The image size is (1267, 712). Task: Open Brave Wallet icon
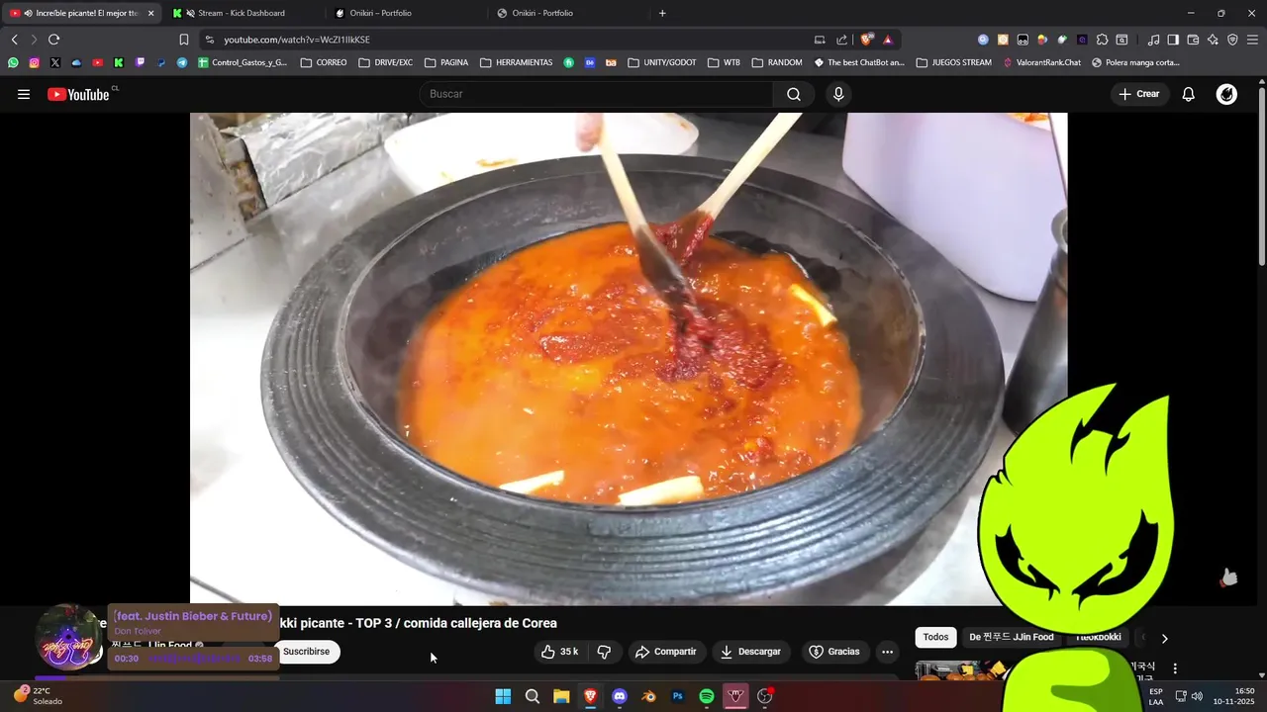click(x=1193, y=40)
